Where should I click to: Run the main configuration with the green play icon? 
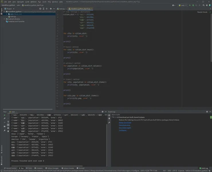coord(190,5)
